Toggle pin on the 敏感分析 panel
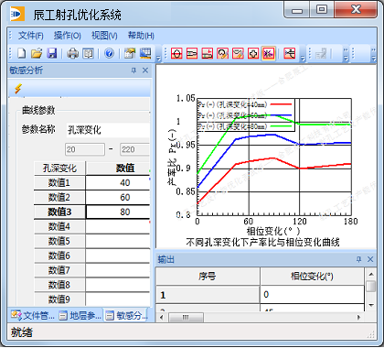The height and width of the screenshot is (348, 384). pos(133,71)
